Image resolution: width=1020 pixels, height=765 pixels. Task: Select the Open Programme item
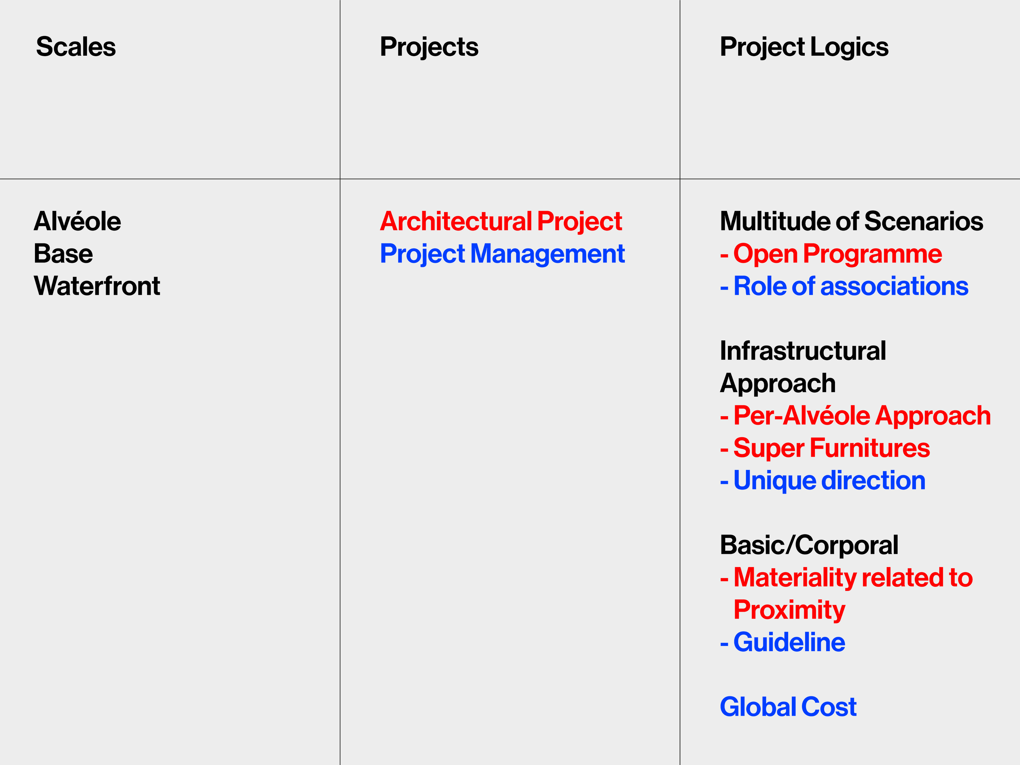tap(831, 254)
